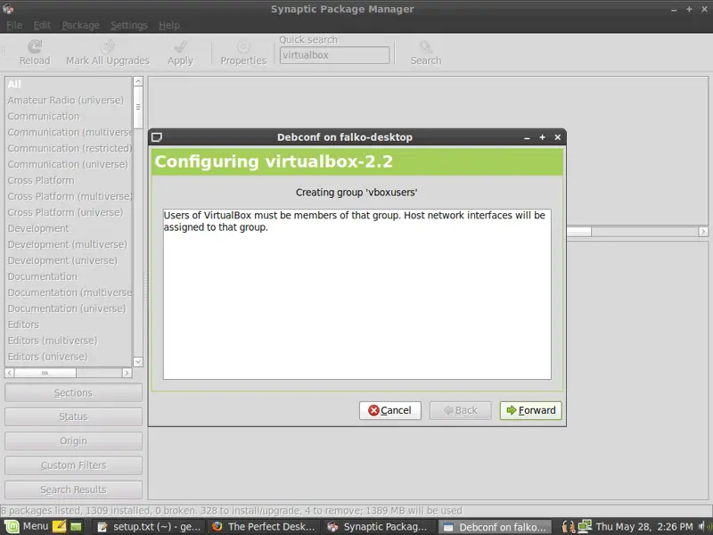The width and height of the screenshot is (713, 535).
Task: Click the Search toolbar icon
Action: pyautogui.click(x=425, y=47)
